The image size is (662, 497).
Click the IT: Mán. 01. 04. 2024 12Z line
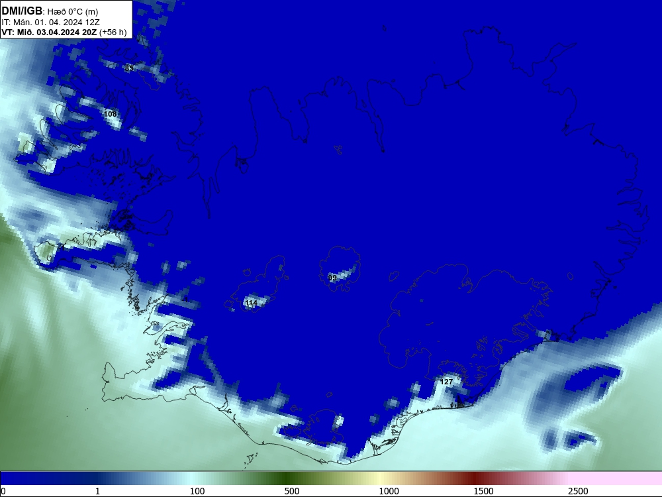coord(50,23)
